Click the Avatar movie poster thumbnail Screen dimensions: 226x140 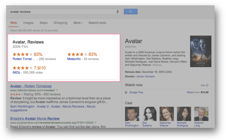[x=201, y=51]
